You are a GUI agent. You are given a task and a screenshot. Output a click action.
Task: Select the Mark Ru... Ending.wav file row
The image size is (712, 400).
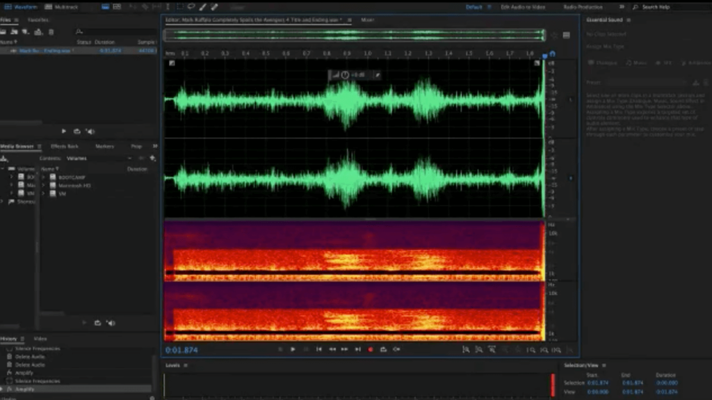[78, 51]
